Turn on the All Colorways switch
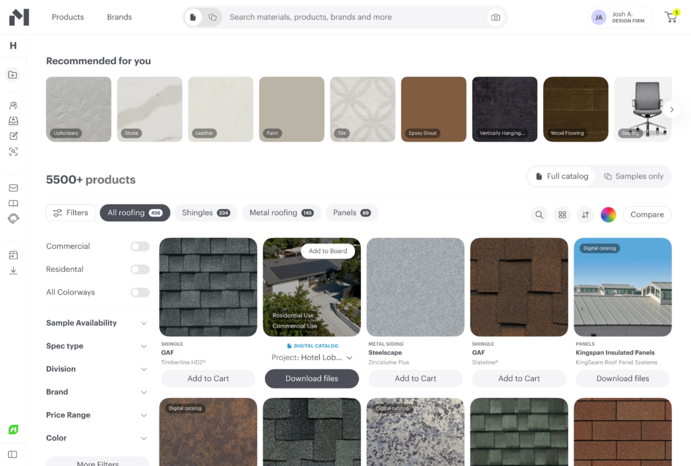This screenshot has width=691, height=466. (140, 292)
